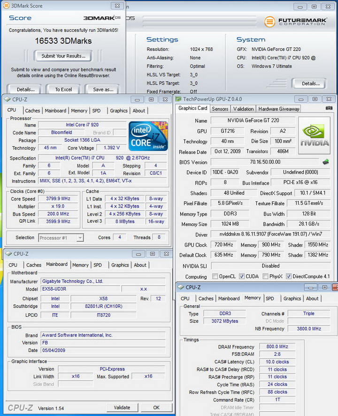Click the CAS# Latency 10.0 clocks value

(x=277, y=362)
